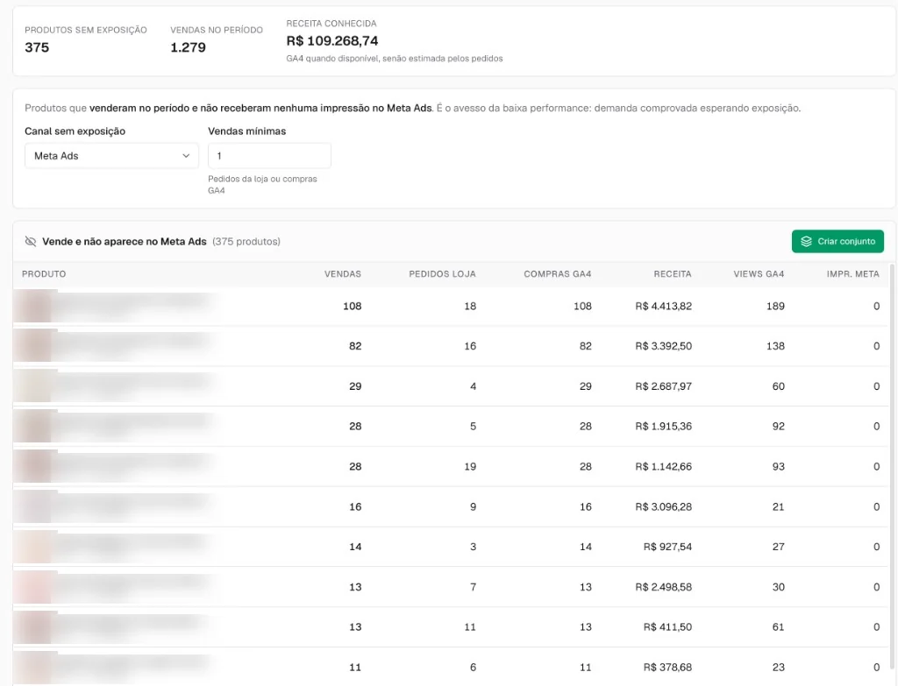This screenshot has height=686, width=898.
Task: Click thumbnail of product with R$ 2.498,58 revenue
Action: [35, 587]
